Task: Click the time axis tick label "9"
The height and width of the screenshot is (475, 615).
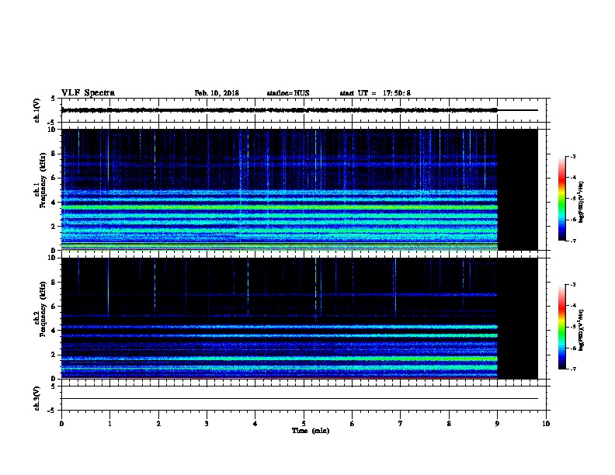Action: 497,424
